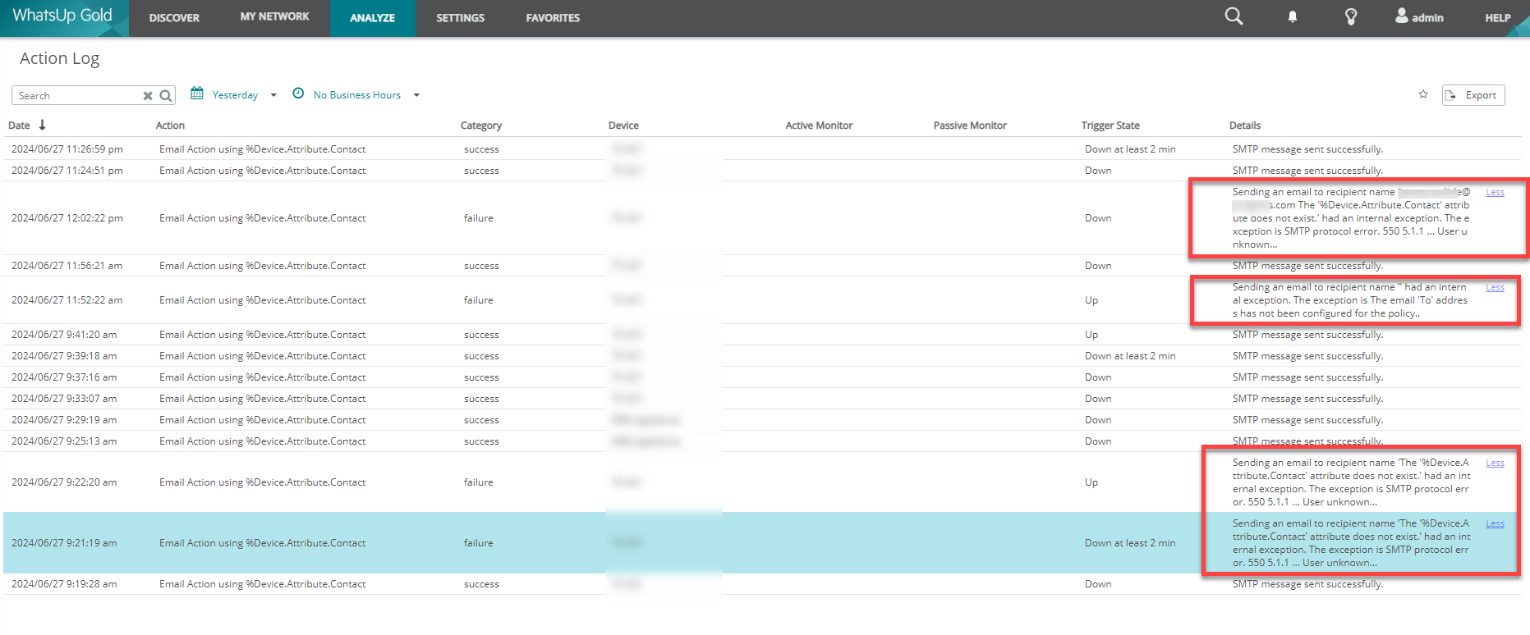1530x635 pixels.
Task: Sort by the Active Monitor column header
Action: point(819,126)
